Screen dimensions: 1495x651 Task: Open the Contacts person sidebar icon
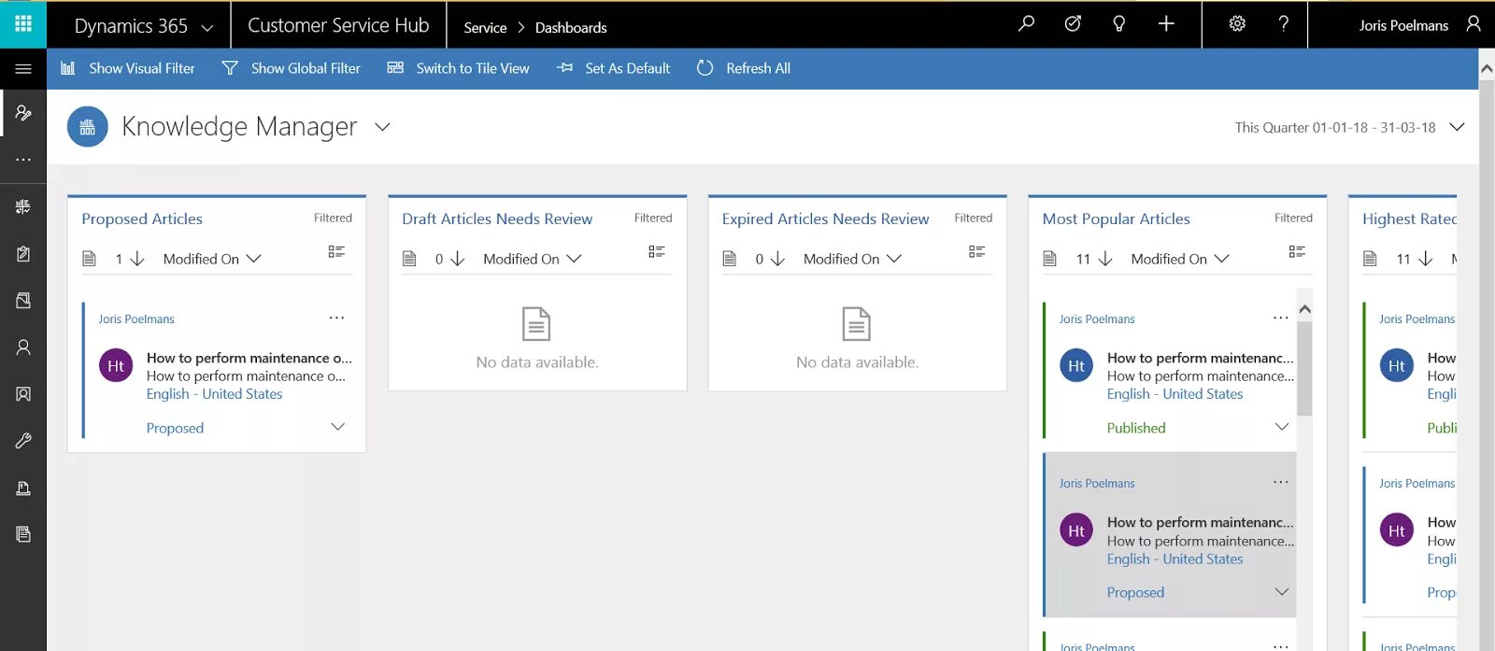coord(23,347)
